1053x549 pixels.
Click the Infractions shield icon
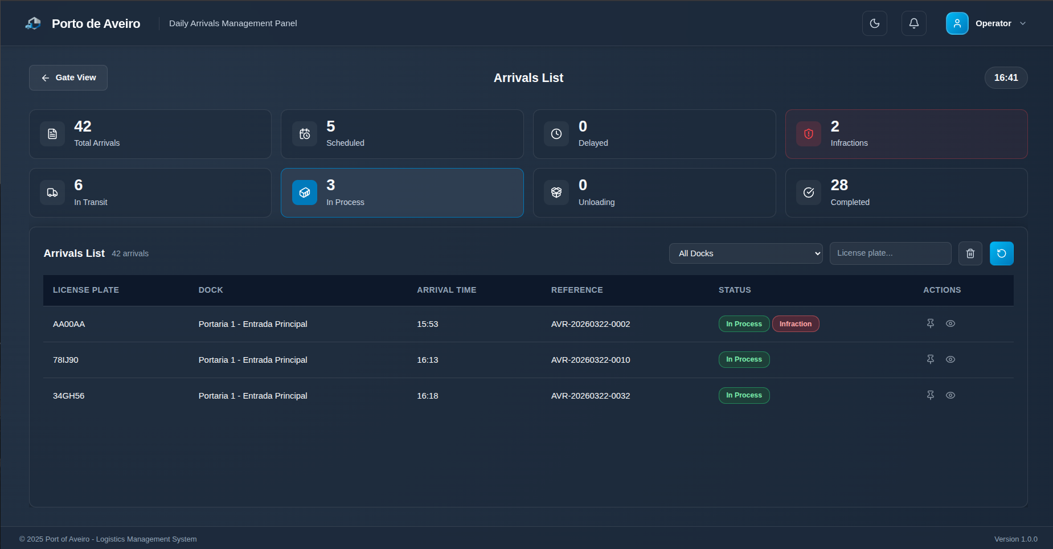(809, 134)
